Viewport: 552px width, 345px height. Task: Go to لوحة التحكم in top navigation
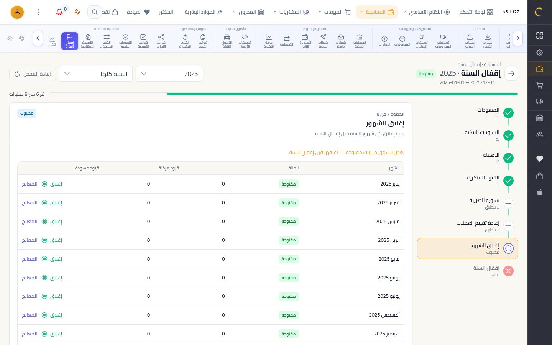coord(476,12)
